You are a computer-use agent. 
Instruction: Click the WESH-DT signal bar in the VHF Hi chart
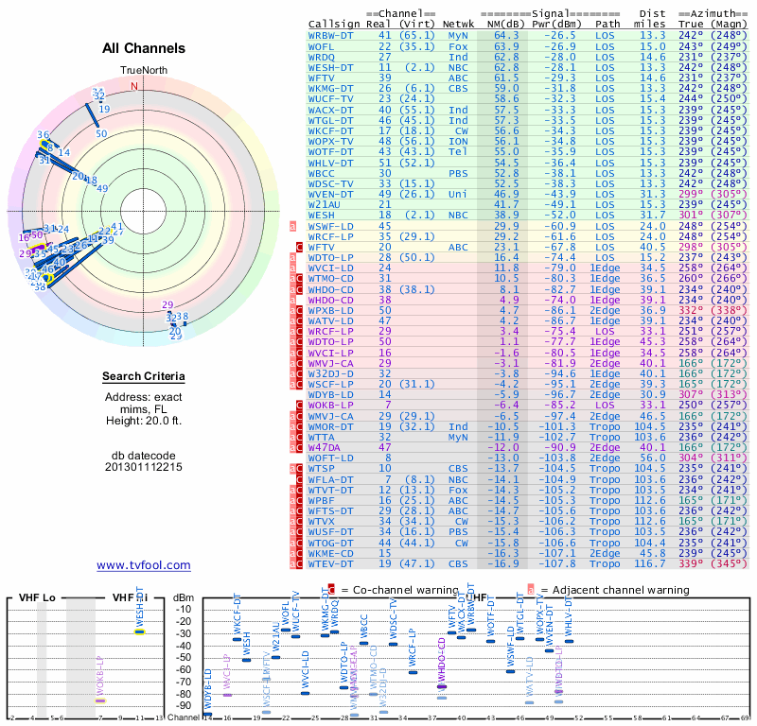pos(139,631)
